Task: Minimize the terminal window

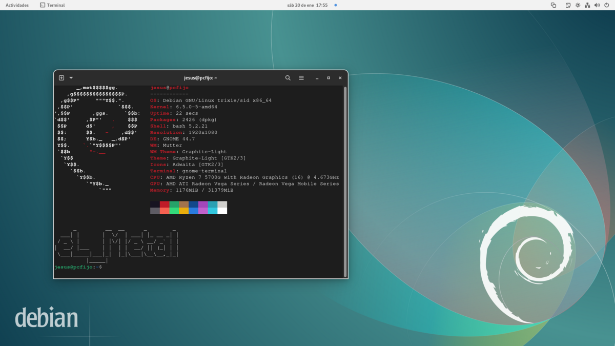Action: (x=317, y=78)
